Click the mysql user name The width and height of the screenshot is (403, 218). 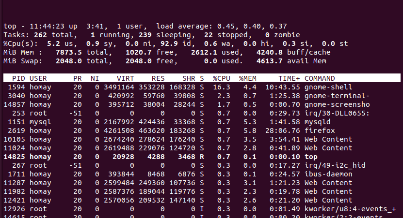coord(40,122)
